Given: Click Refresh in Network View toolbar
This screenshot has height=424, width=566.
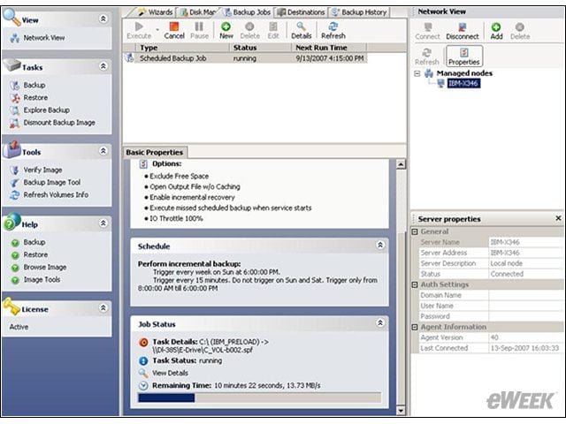Looking at the screenshot, I should (426, 57).
